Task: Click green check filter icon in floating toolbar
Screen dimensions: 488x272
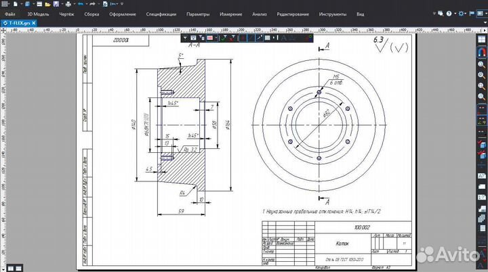Action: coord(223,38)
